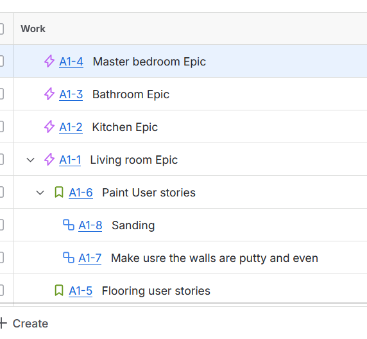Select 'Make usre the walls are putty and even'
367x339 pixels.
[x=215, y=258]
